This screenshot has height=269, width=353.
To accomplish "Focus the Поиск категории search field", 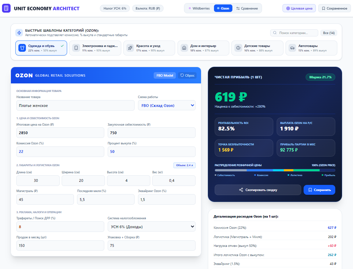I will 294,33.
